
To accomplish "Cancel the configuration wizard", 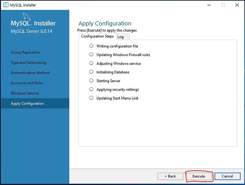I will [227, 176].
